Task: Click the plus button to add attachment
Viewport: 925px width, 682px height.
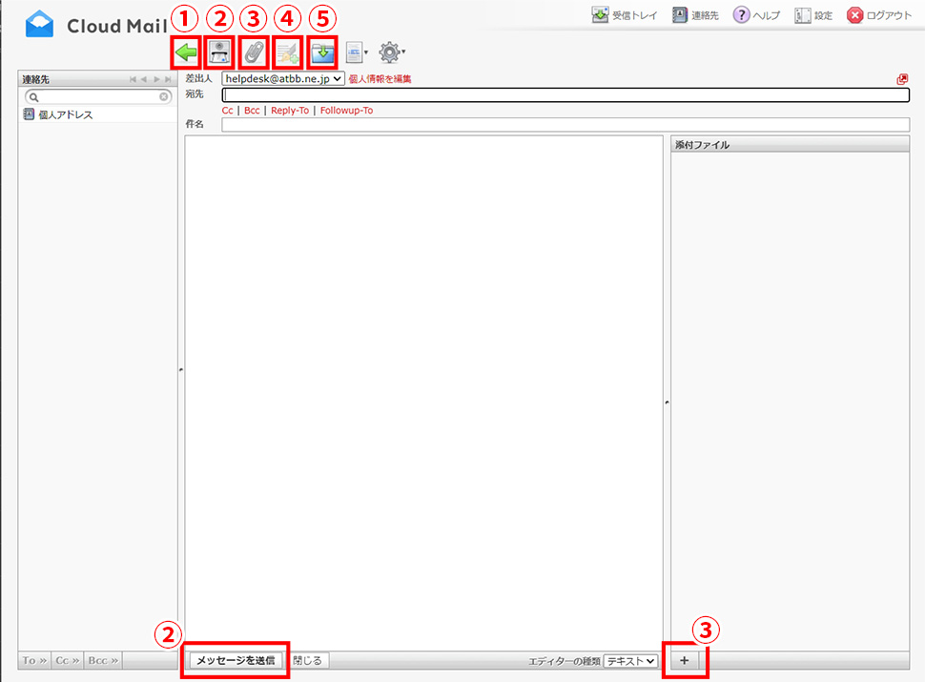Action: click(685, 660)
